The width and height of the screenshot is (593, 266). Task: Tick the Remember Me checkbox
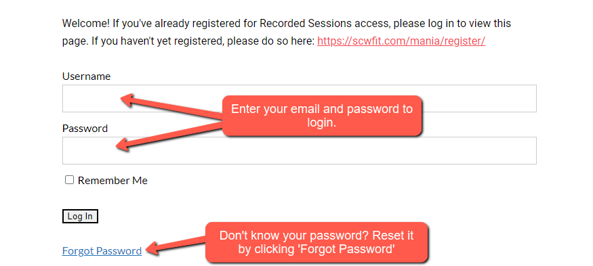pyautogui.click(x=69, y=180)
